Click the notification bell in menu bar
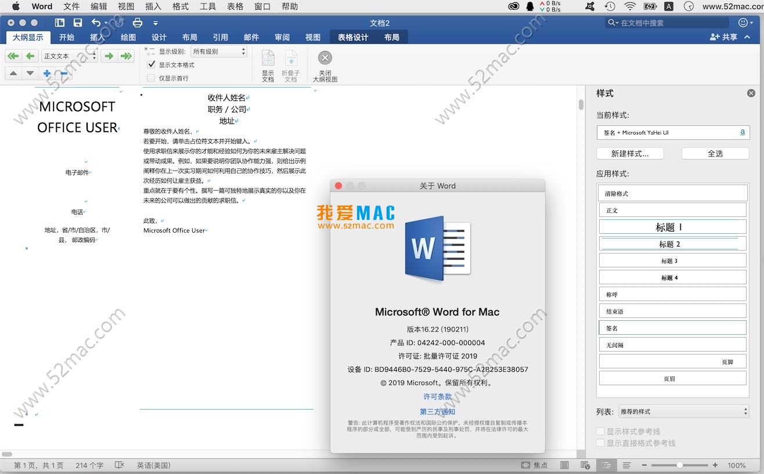This screenshot has width=764, height=474. click(529, 6)
